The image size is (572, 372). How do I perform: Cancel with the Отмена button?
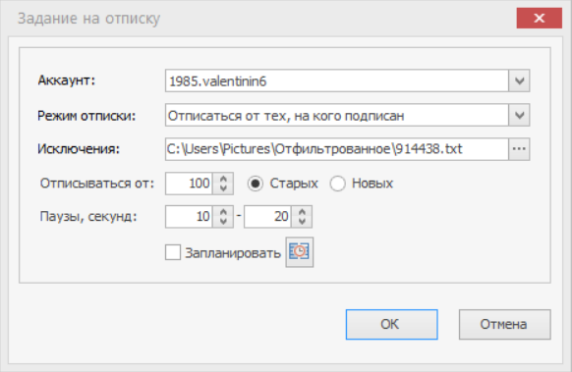(x=505, y=324)
